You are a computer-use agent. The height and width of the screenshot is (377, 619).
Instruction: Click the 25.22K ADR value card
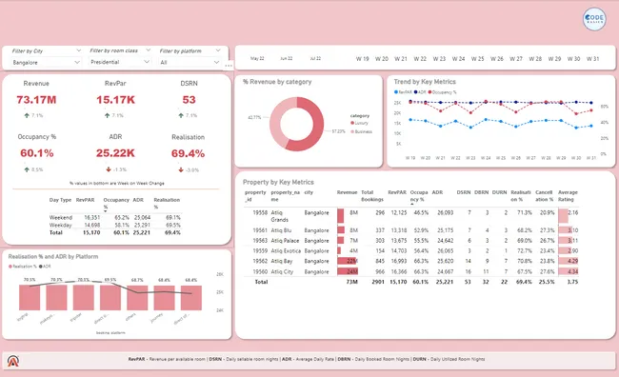coord(115,153)
